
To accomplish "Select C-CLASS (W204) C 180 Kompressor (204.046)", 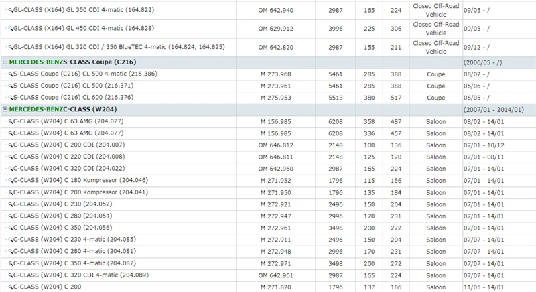I will point(80,180).
